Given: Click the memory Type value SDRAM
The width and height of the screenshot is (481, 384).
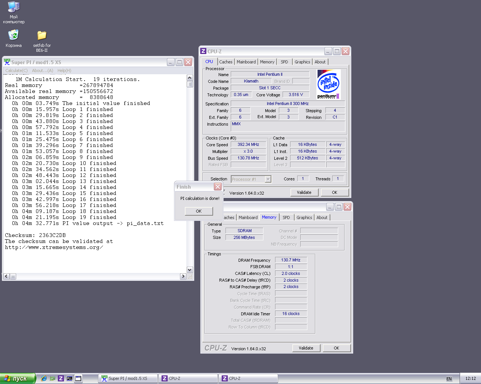Looking at the screenshot, I should (244, 231).
